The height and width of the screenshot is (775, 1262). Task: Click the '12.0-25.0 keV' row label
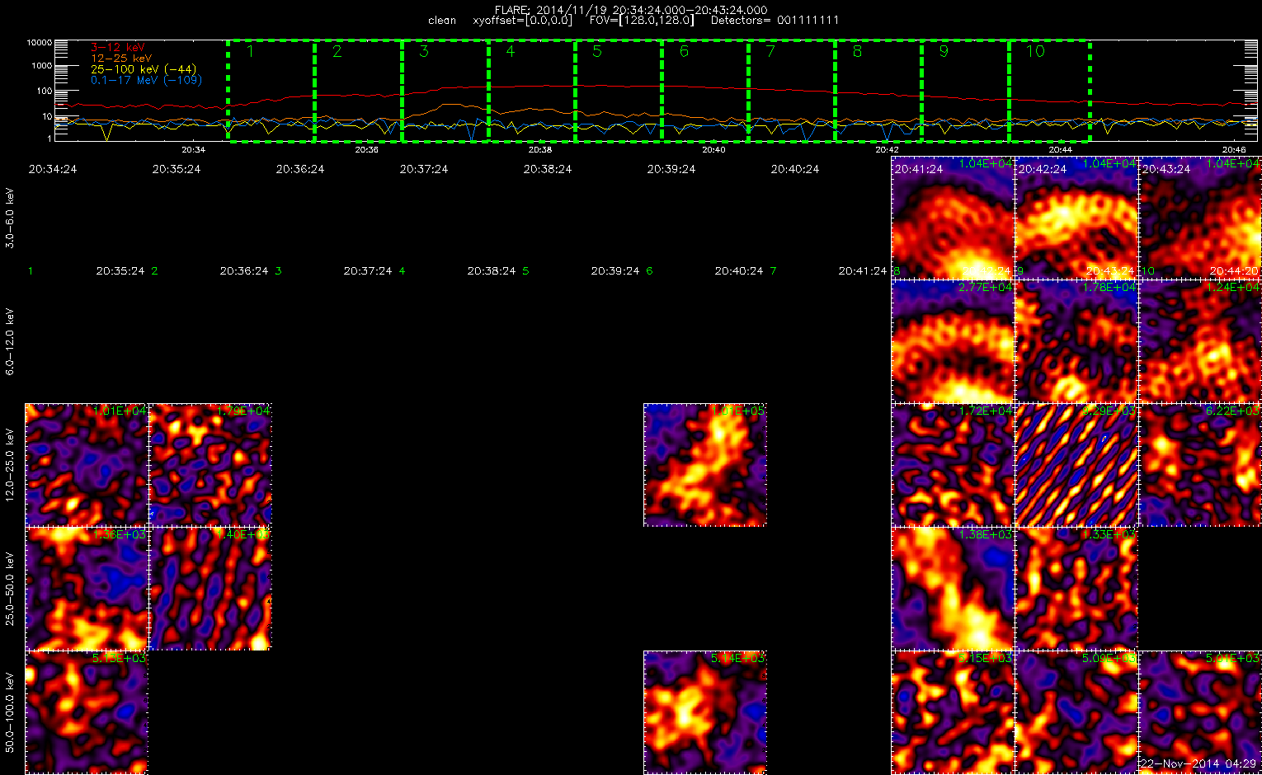point(10,466)
